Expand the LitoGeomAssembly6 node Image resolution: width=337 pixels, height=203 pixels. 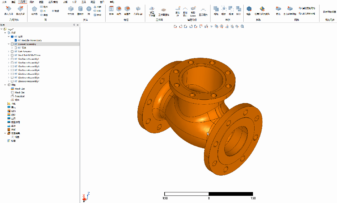tap(9, 77)
